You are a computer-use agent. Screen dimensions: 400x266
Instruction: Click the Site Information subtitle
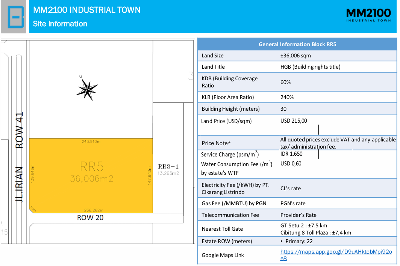click(x=60, y=24)
